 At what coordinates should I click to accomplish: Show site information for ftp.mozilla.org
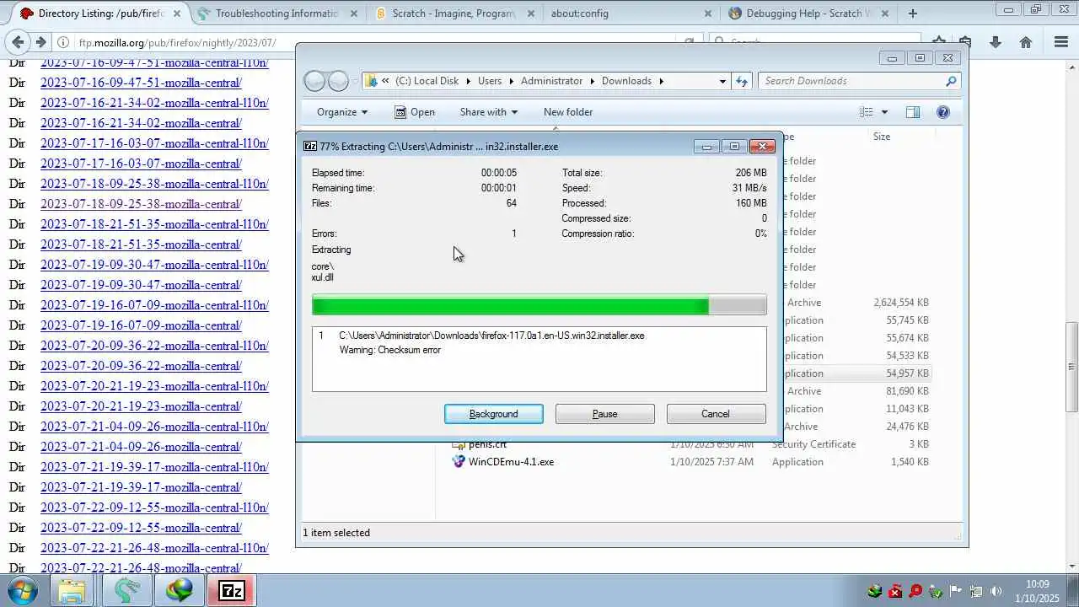[x=63, y=42]
